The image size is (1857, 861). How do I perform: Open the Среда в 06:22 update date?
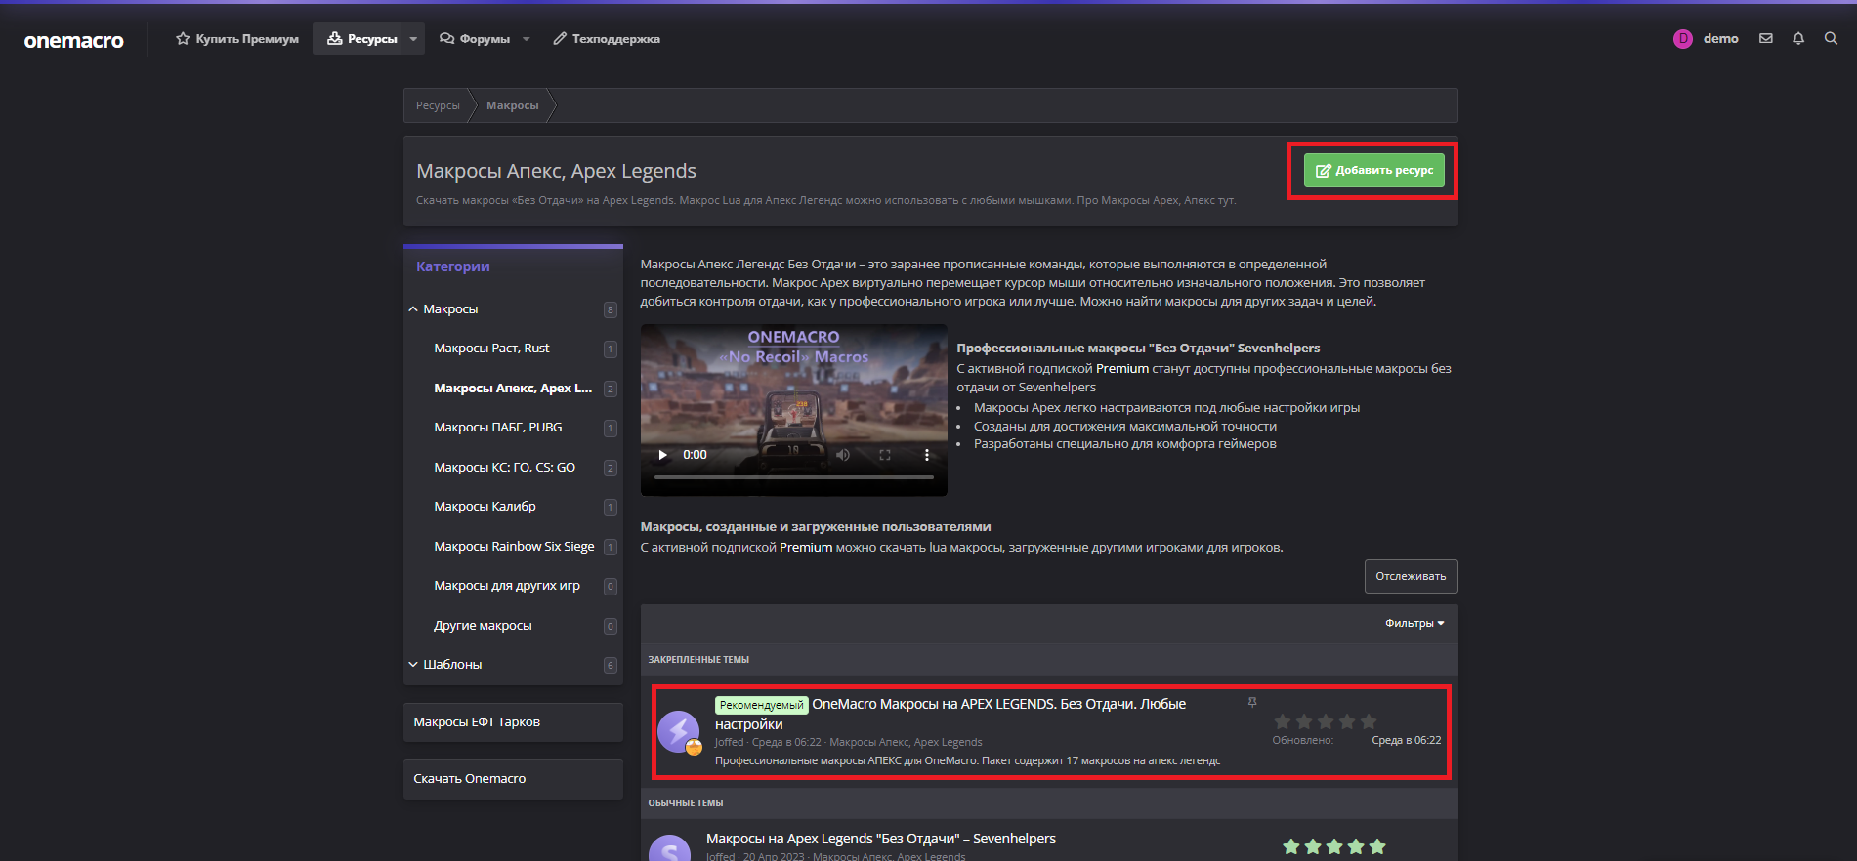pos(1406,741)
